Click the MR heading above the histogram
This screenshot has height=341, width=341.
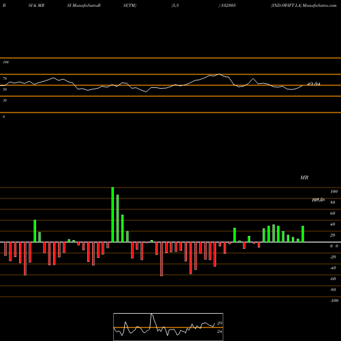pyautogui.click(x=304, y=177)
